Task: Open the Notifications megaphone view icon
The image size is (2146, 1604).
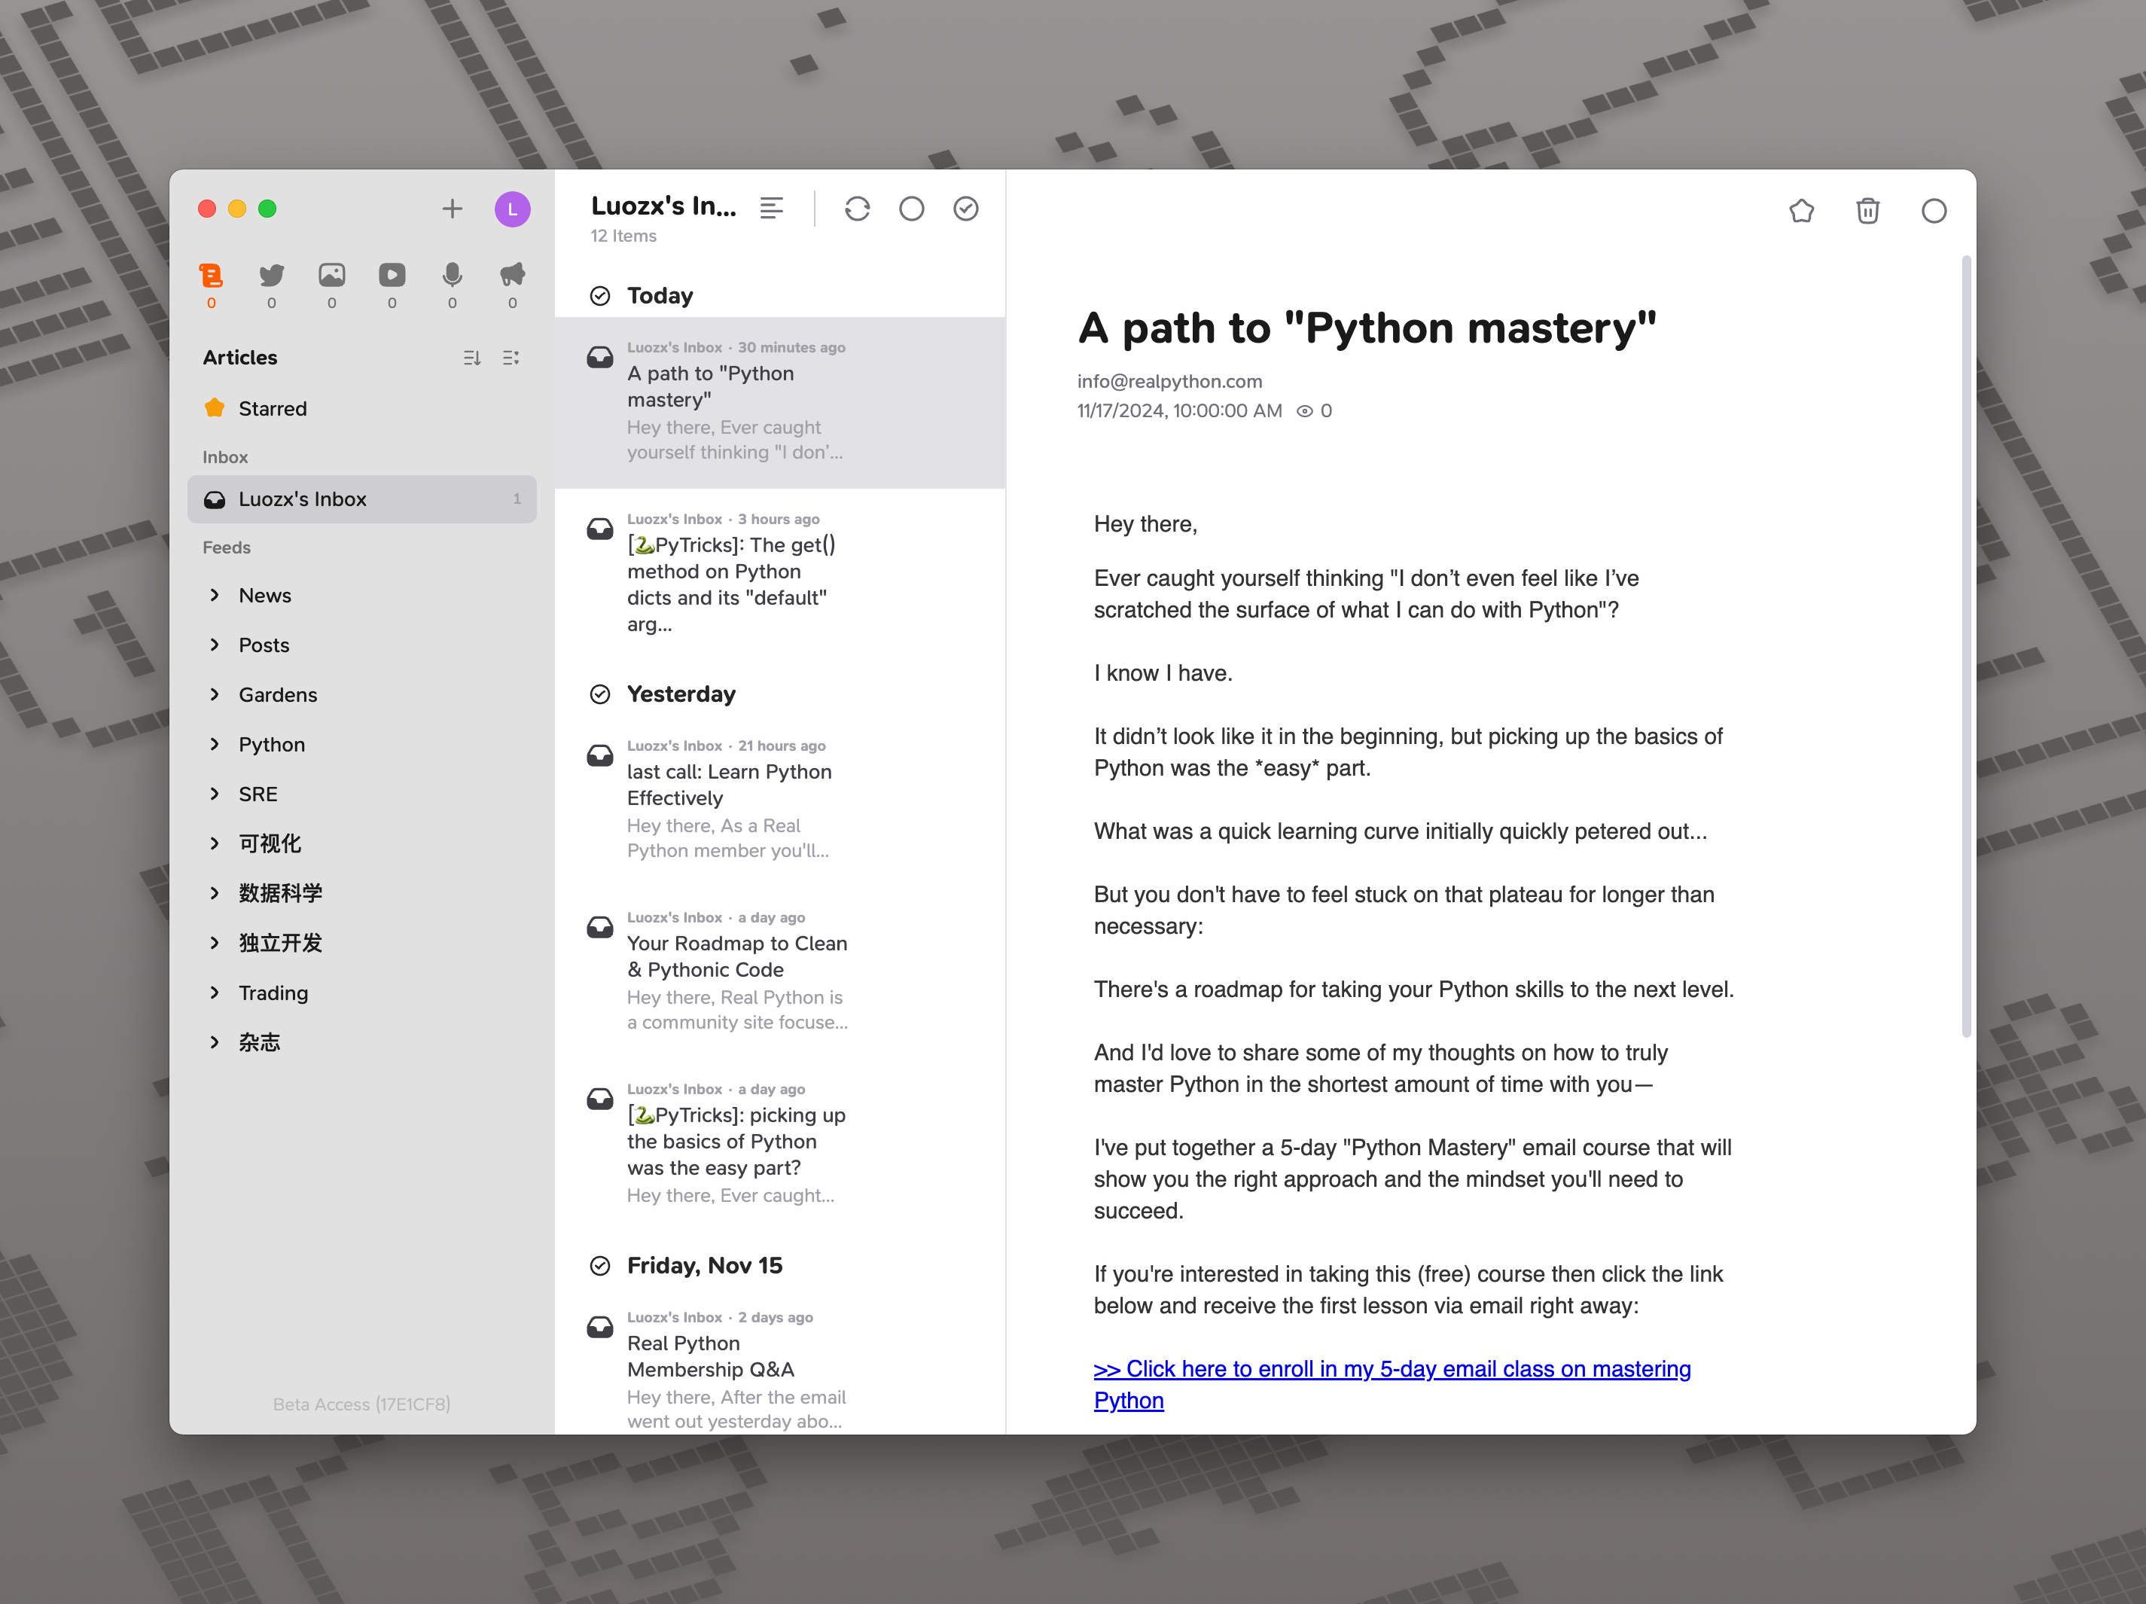Action: (512, 276)
